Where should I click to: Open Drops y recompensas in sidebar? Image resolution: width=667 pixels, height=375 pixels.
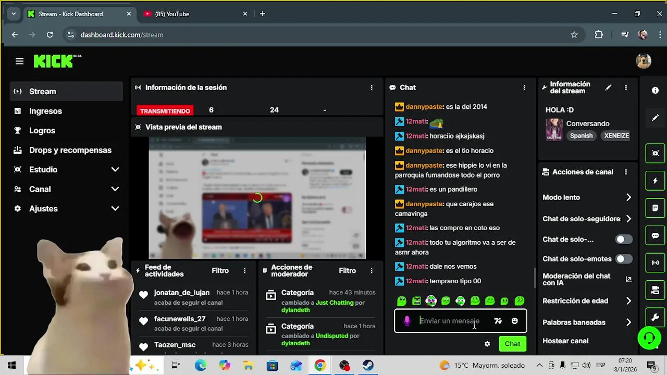pos(67,150)
